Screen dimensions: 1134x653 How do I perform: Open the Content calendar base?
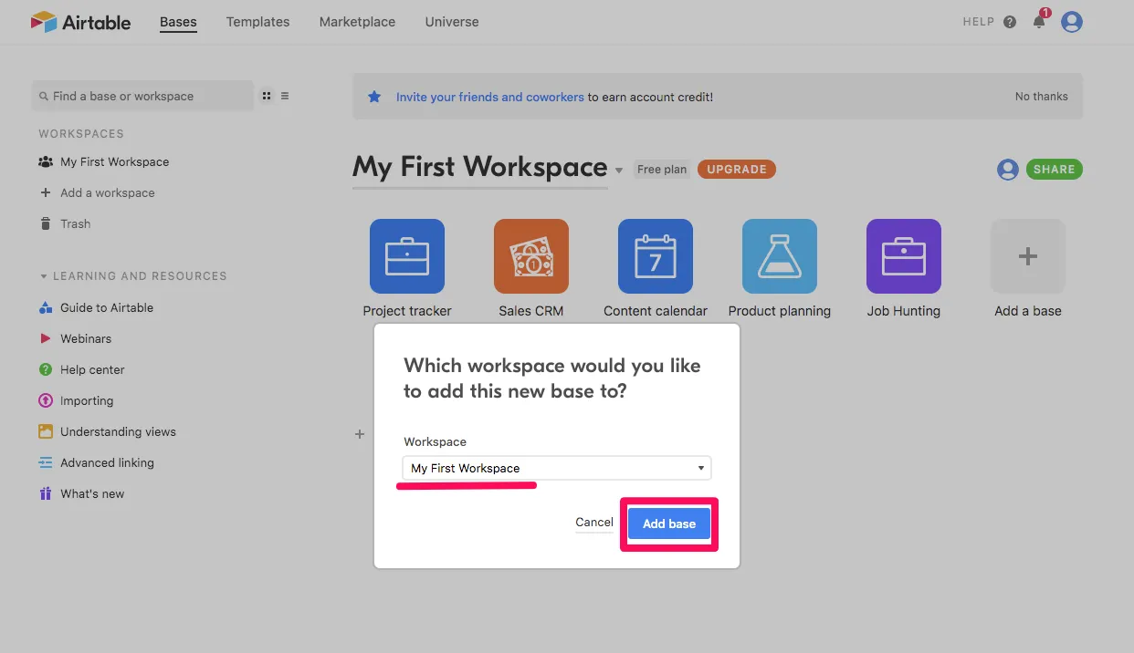(656, 256)
